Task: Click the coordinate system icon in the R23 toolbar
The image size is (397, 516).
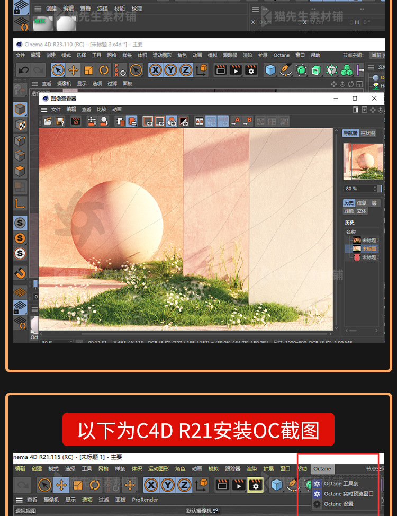Action: tap(202, 70)
